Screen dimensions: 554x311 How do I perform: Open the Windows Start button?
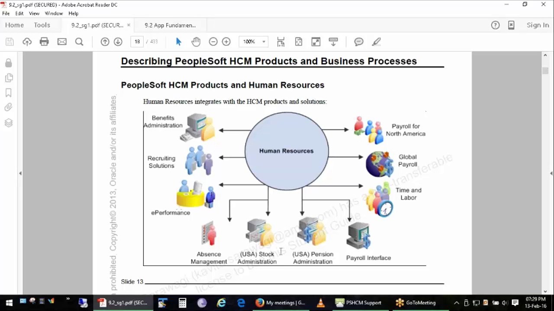point(9,303)
